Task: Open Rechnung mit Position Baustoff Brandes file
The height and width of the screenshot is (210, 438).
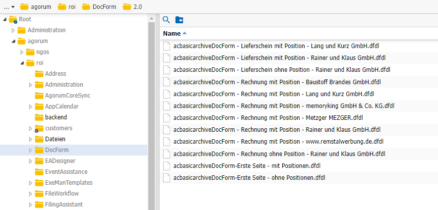Action: pos(277,82)
